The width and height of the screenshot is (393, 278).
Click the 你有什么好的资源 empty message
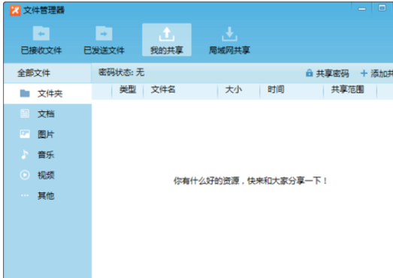tap(250, 180)
